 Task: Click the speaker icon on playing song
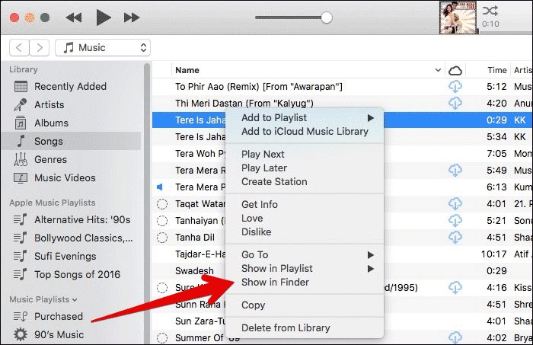pos(159,187)
